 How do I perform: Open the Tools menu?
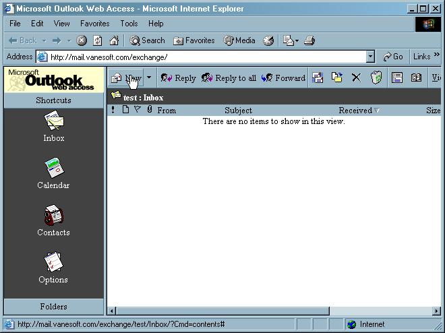(129, 24)
